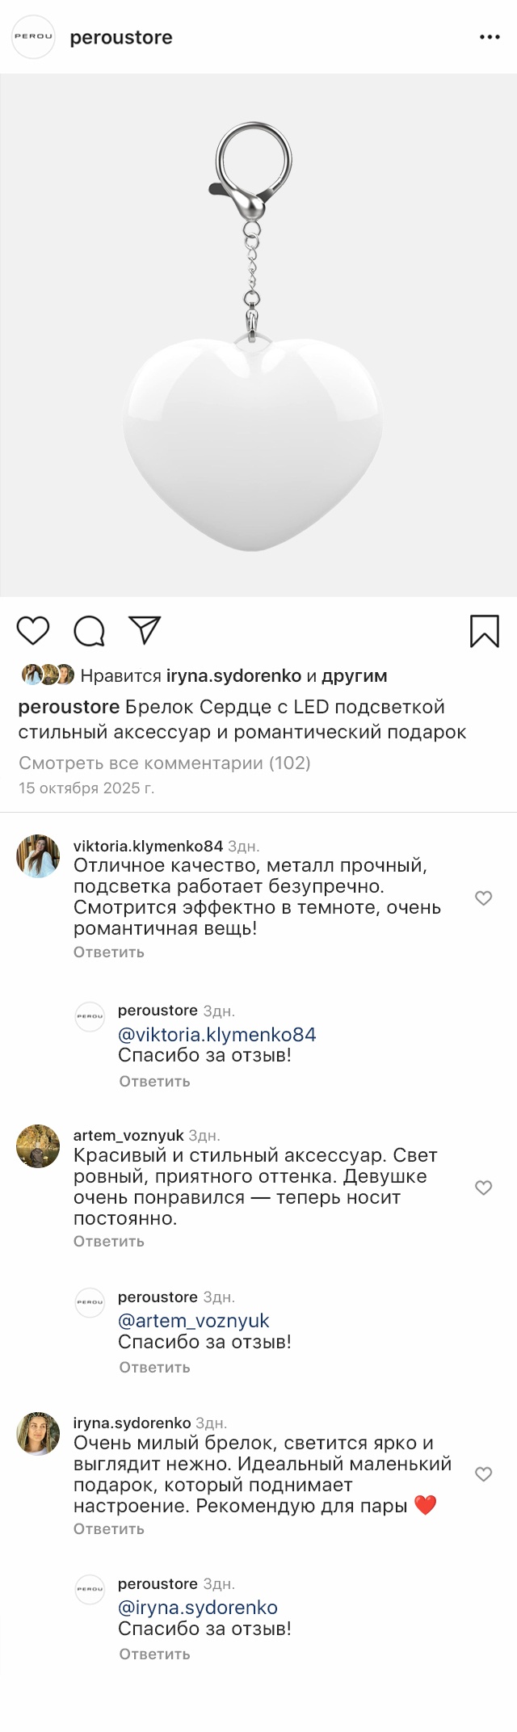Open the @iryna.sydorenko mention link
517x1732 pixels.
(x=197, y=1607)
